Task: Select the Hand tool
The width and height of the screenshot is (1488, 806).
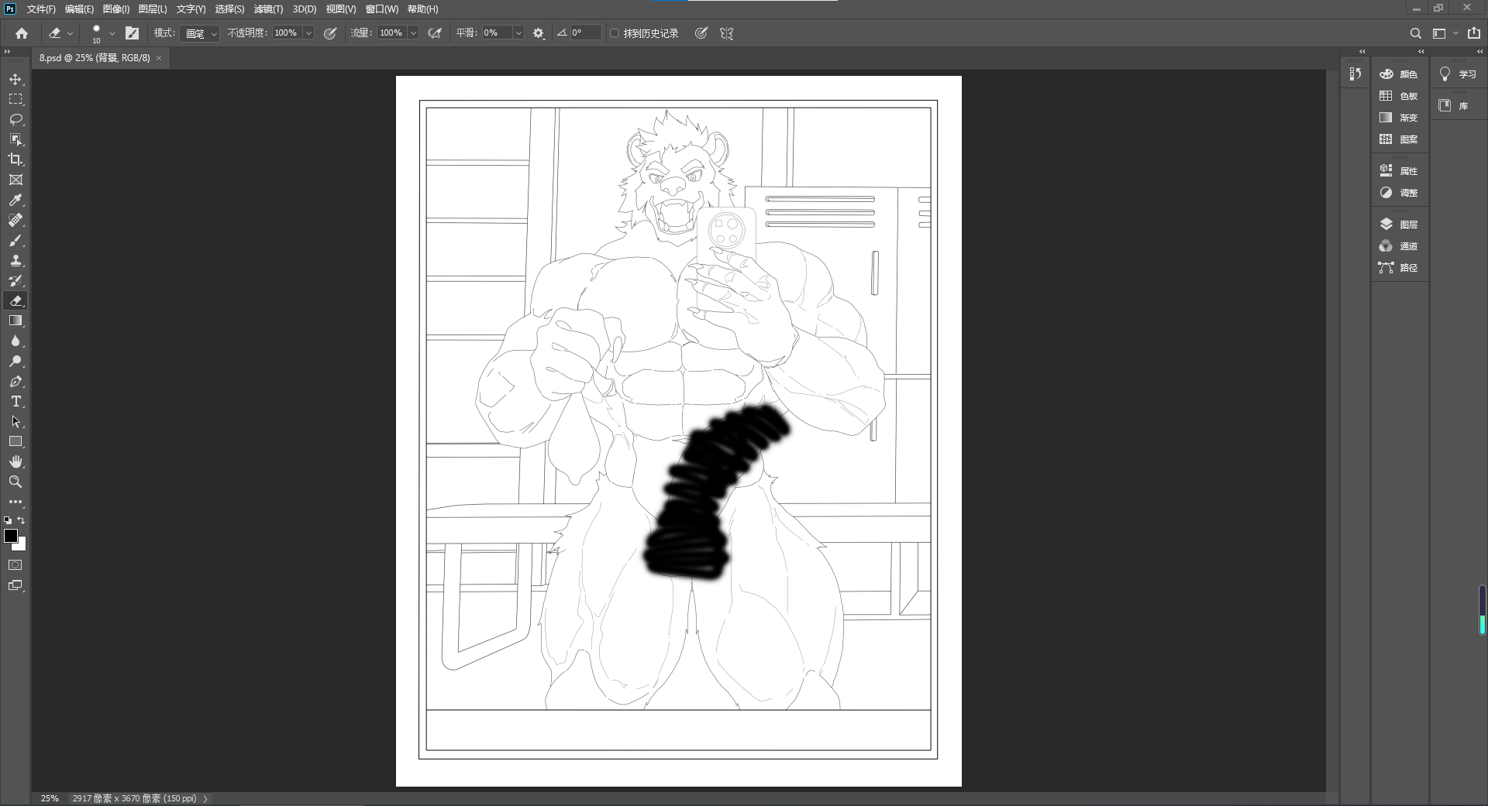Action: point(15,461)
